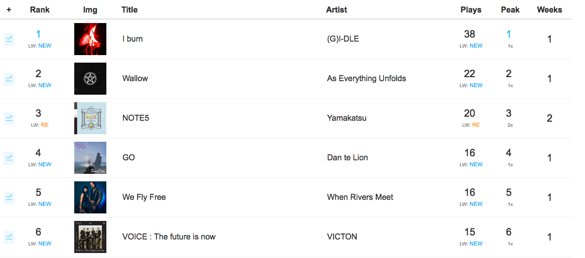View the NOTE5 album artwork
Image resolution: width=585 pixels, height=258 pixels.
[90, 118]
